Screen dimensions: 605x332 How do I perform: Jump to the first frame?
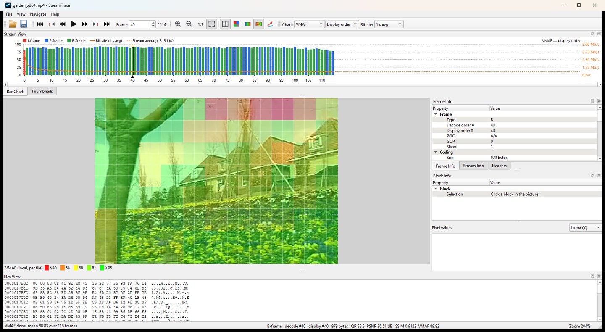(40, 24)
